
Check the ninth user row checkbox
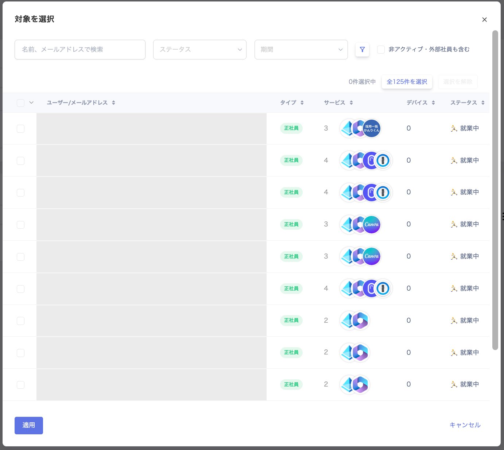(20, 385)
